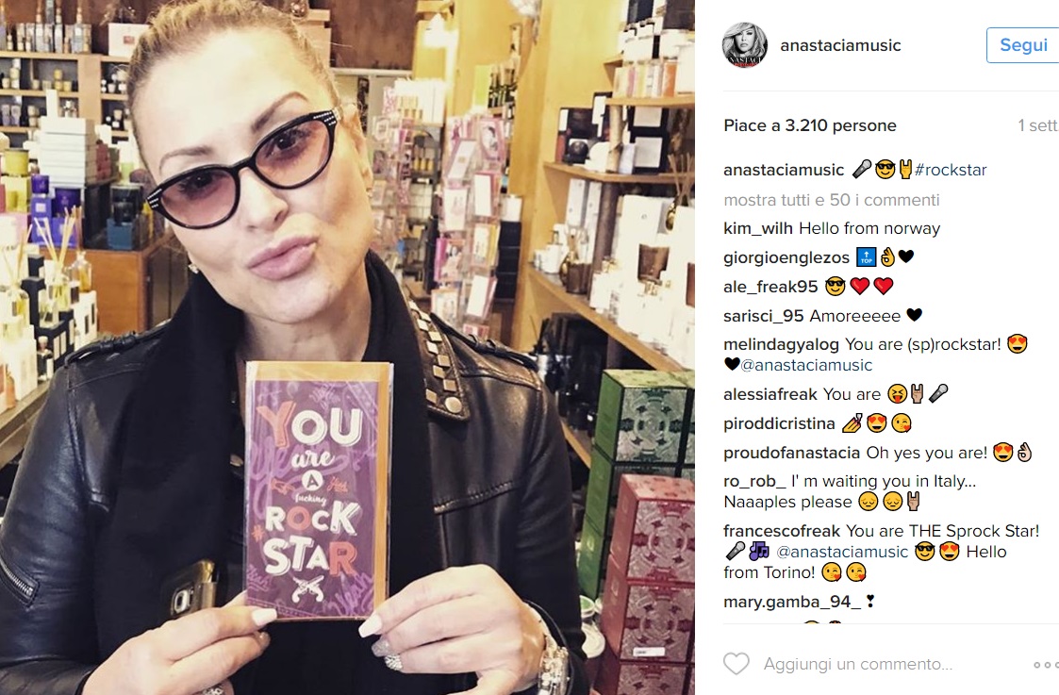View Piace a 3.210 persone likes

coord(810,125)
